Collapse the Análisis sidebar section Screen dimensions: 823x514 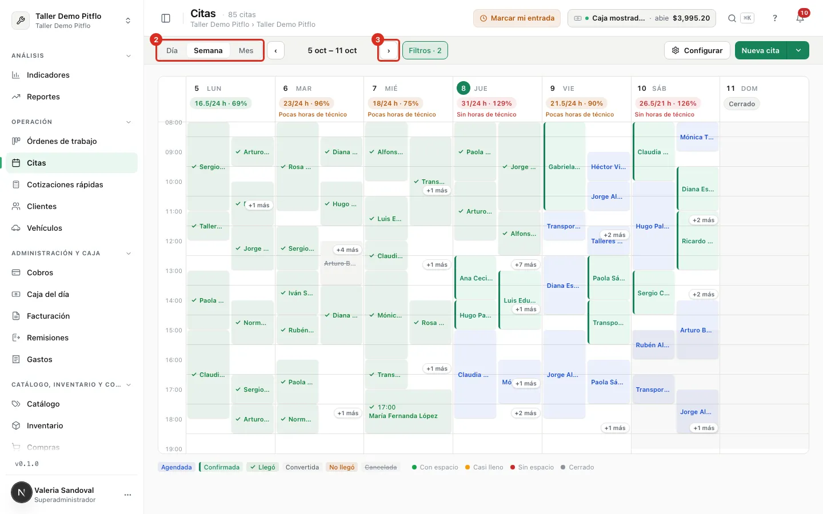[x=128, y=56]
